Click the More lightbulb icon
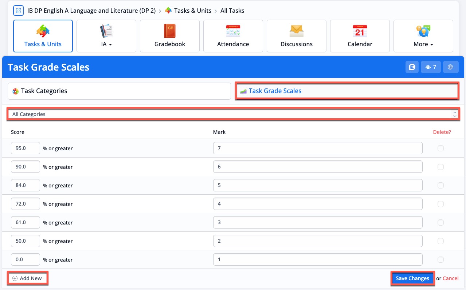The width and height of the screenshot is (466, 290). click(423, 31)
